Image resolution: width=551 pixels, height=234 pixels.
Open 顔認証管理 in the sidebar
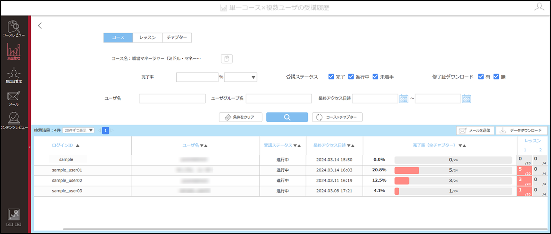pos(14,75)
